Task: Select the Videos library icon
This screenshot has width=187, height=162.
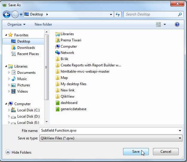Action: point(13,91)
